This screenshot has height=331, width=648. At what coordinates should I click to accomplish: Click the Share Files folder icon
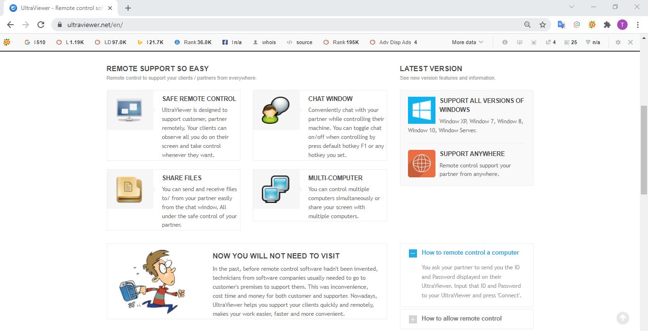tap(130, 189)
